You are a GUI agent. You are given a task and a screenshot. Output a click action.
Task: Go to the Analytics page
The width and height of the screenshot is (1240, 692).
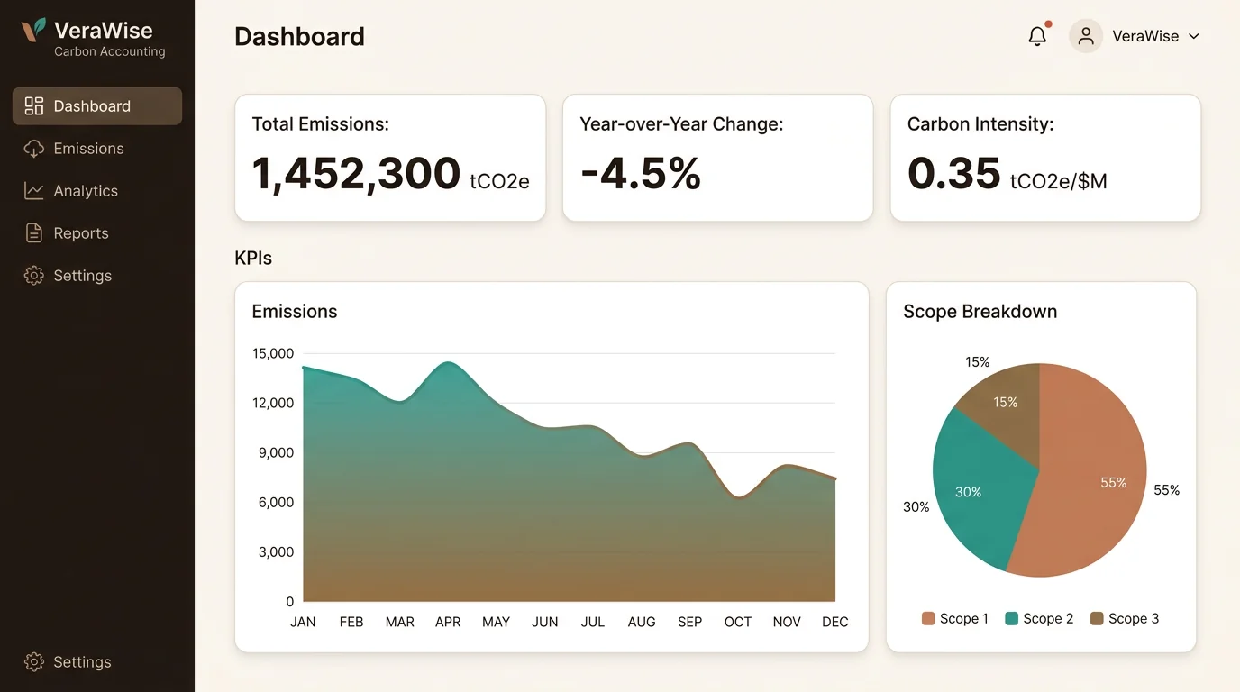coord(97,191)
